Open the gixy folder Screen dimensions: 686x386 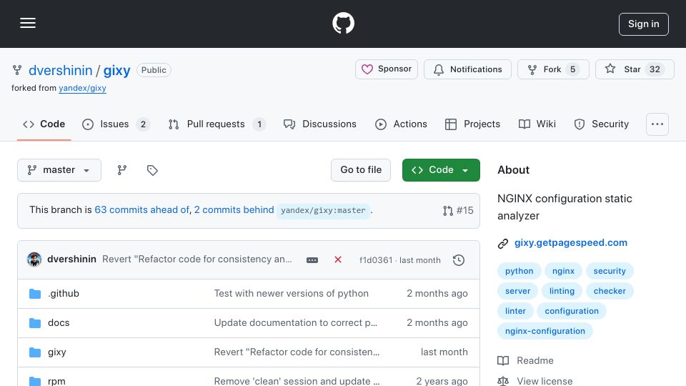click(x=57, y=352)
